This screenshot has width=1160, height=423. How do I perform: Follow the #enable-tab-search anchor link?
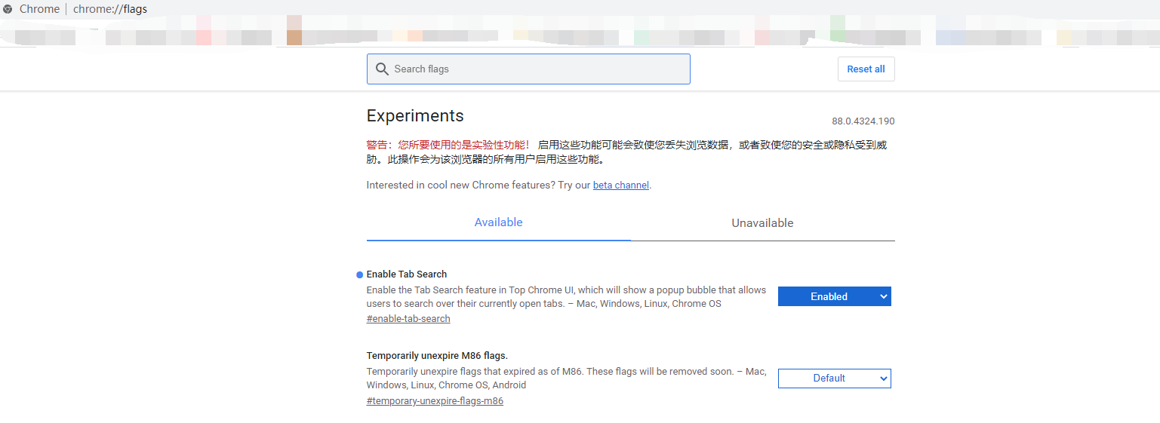tap(408, 319)
